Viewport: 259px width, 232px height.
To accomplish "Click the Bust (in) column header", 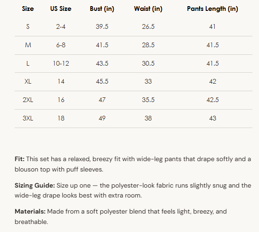I will point(102,9).
